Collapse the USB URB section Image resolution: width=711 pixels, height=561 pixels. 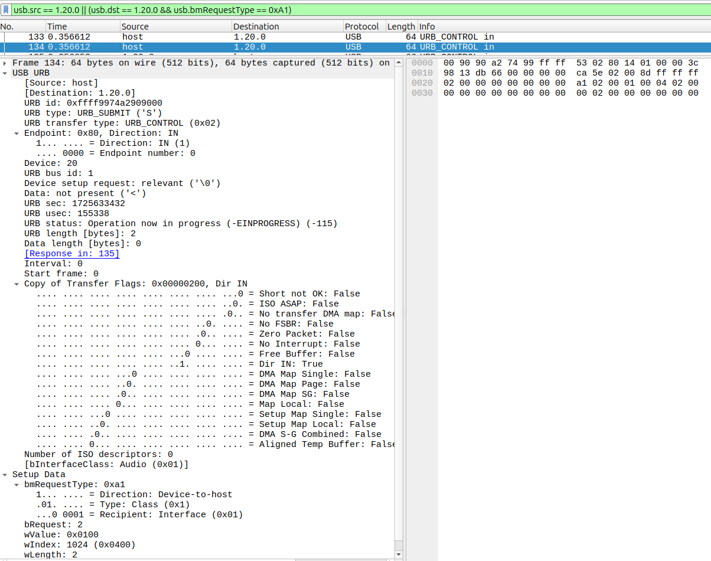pos(6,73)
